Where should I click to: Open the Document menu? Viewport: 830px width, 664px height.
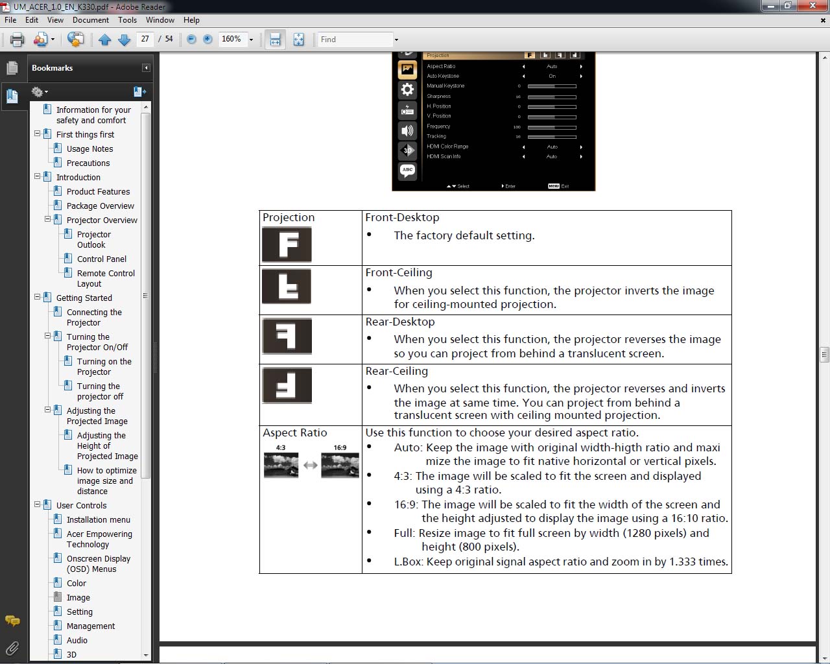click(91, 20)
